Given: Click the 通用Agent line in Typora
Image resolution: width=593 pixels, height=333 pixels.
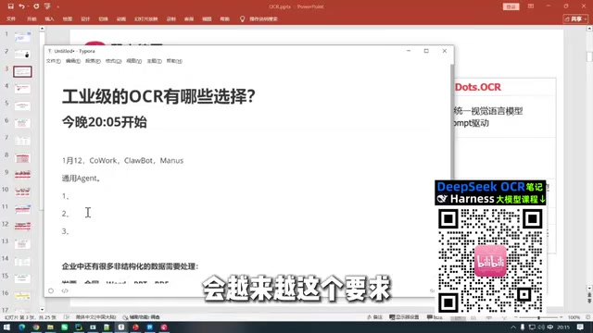Looking at the screenshot, I should click(x=81, y=179).
